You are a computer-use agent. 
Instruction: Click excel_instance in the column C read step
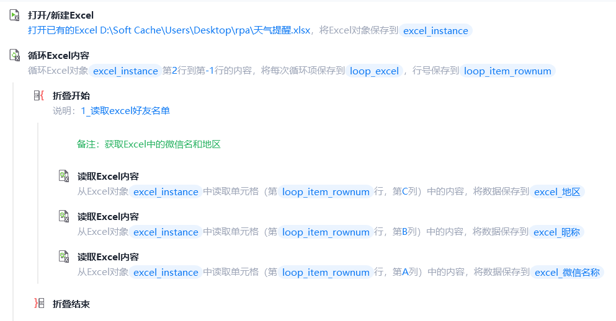click(166, 192)
